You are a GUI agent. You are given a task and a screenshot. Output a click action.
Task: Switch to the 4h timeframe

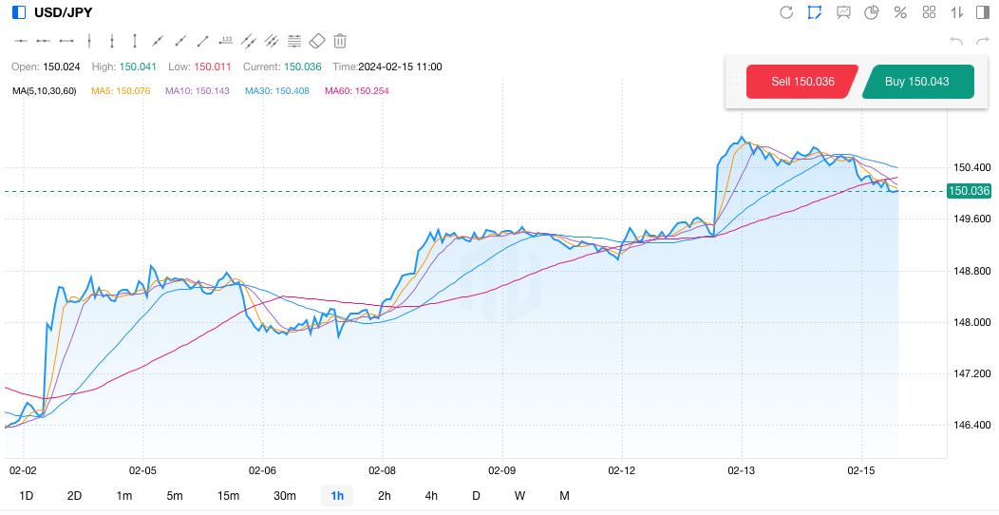(431, 495)
